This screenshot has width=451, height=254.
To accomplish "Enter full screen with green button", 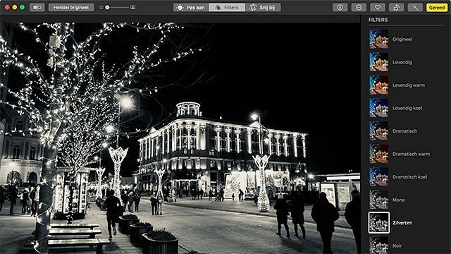I will click(22, 8).
